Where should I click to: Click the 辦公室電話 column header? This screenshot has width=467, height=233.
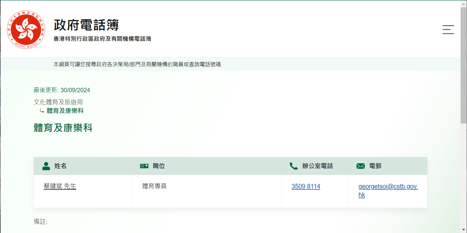coord(318,166)
